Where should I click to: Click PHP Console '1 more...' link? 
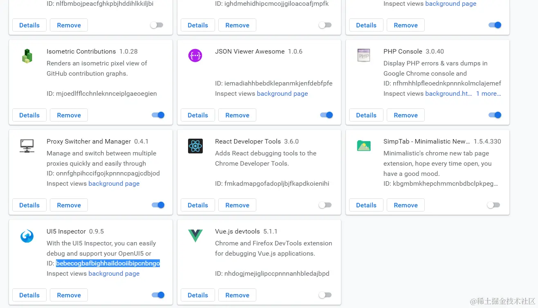489,94
